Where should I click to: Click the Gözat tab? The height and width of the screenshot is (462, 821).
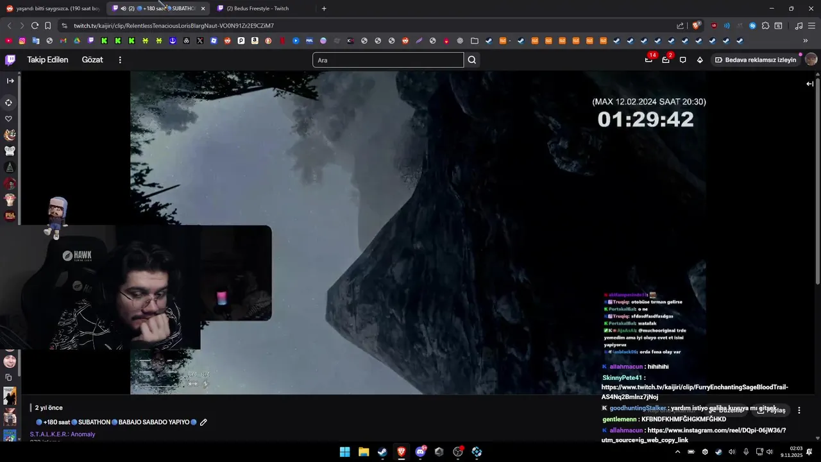pyautogui.click(x=92, y=60)
